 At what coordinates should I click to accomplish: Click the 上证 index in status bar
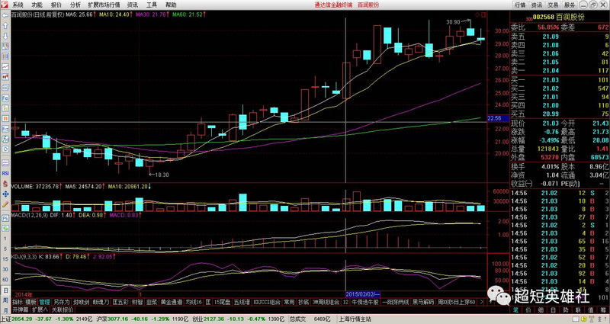(6, 318)
